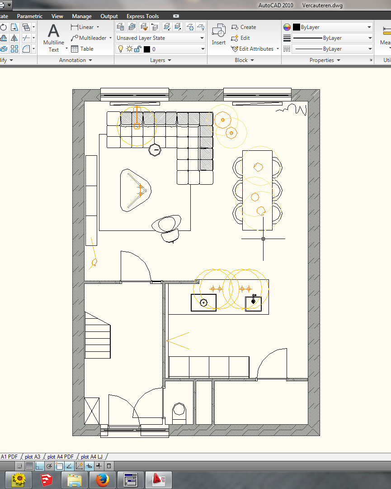
Task: Open the Manage ribbon tab
Action: click(x=82, y=16)
